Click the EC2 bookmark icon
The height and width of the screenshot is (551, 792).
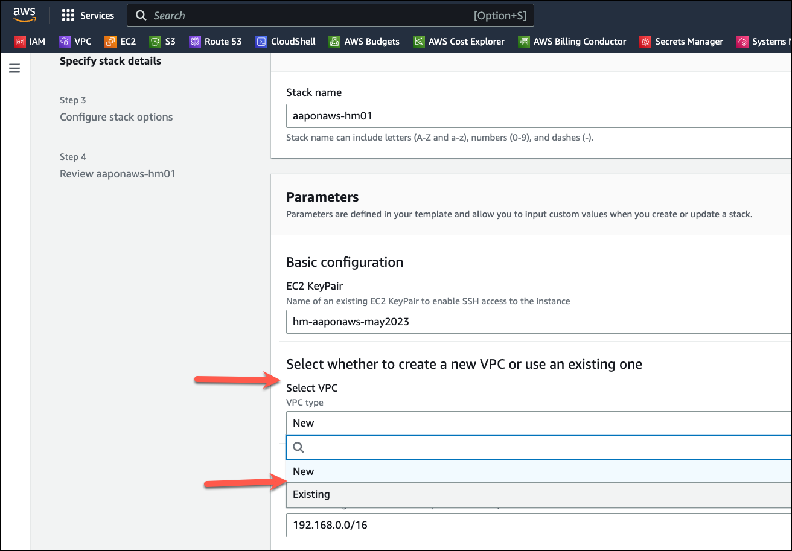[110, 42]
